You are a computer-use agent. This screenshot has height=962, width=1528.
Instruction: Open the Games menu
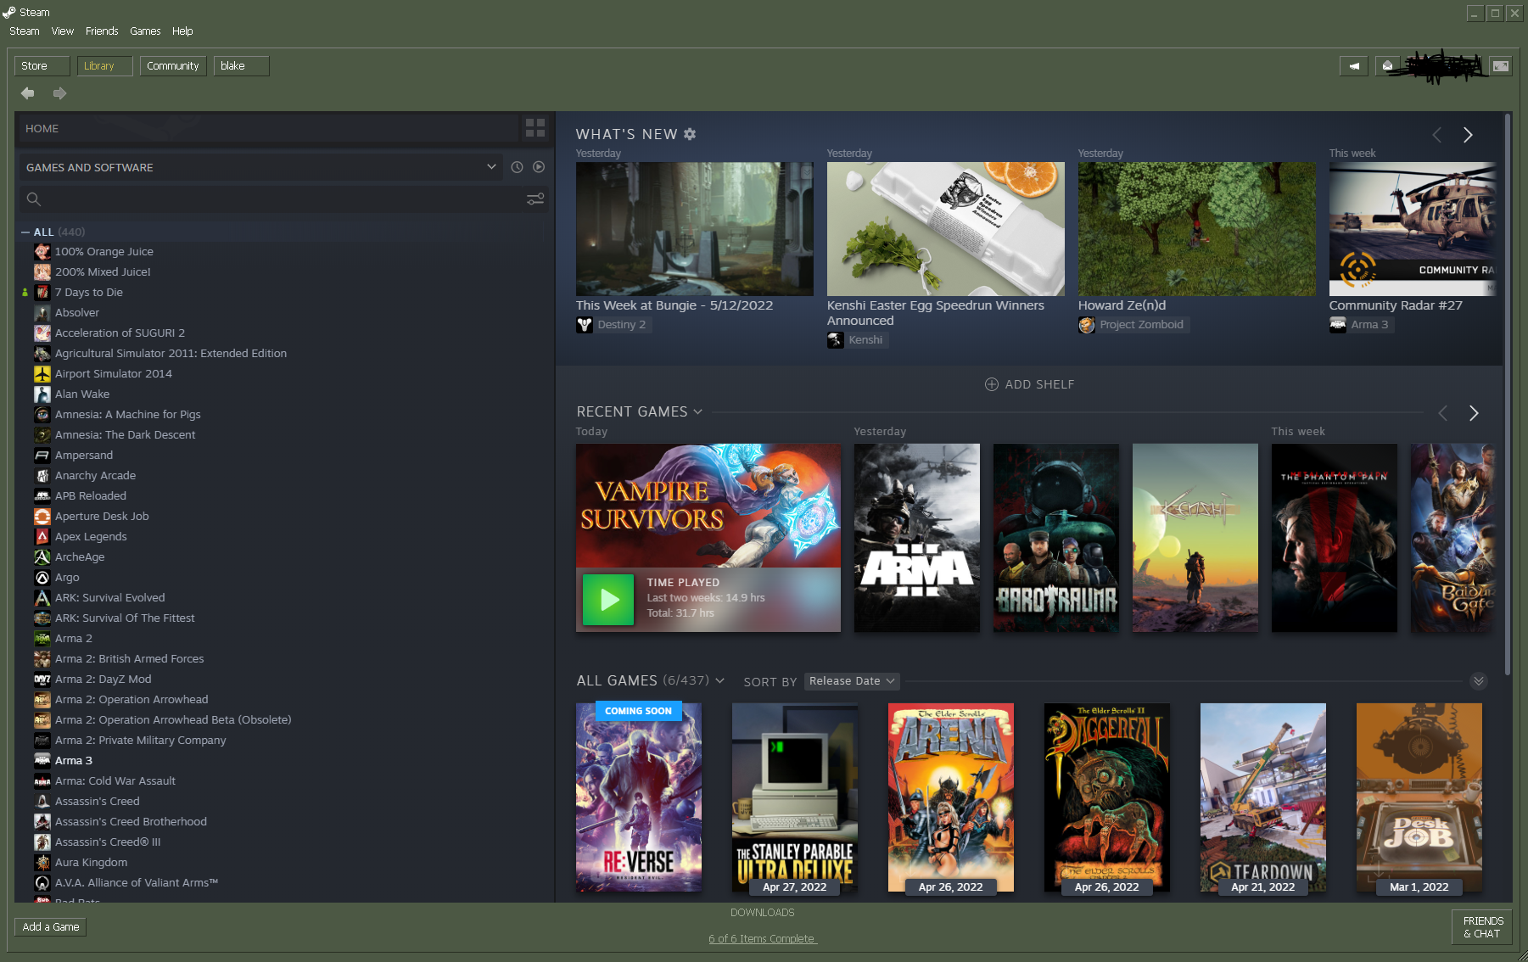pos(145,31)
